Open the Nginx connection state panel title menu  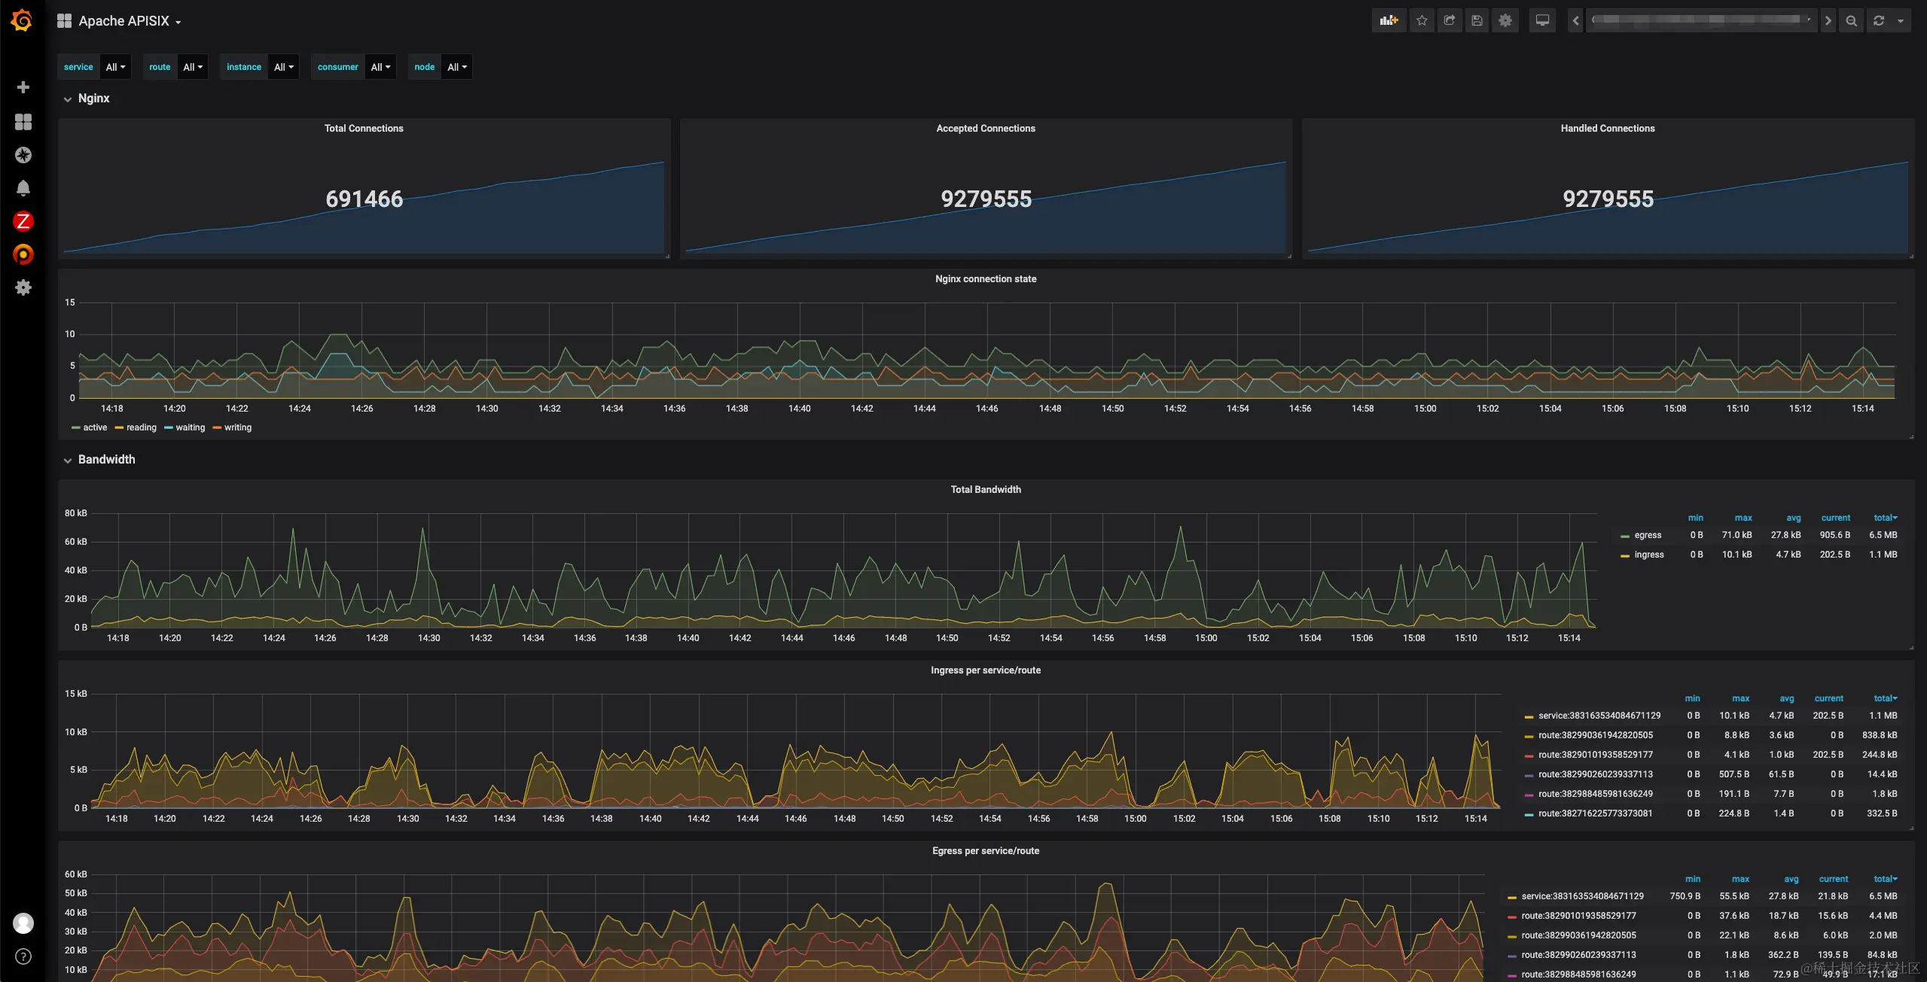[985, 279]
